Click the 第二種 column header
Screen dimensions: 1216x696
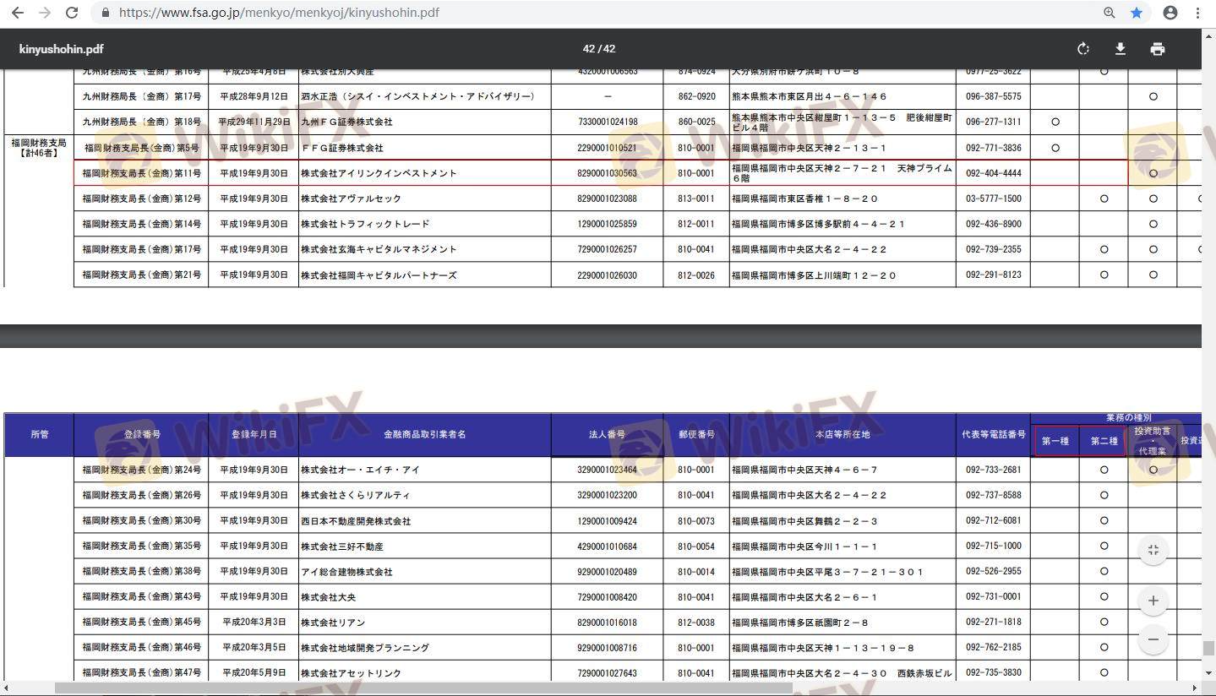click(1104, 441)
